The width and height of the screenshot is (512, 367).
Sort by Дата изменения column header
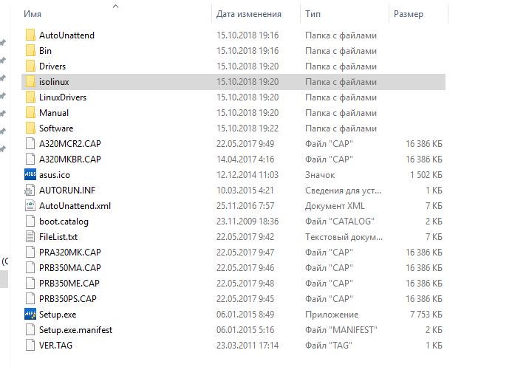point(248,14)
